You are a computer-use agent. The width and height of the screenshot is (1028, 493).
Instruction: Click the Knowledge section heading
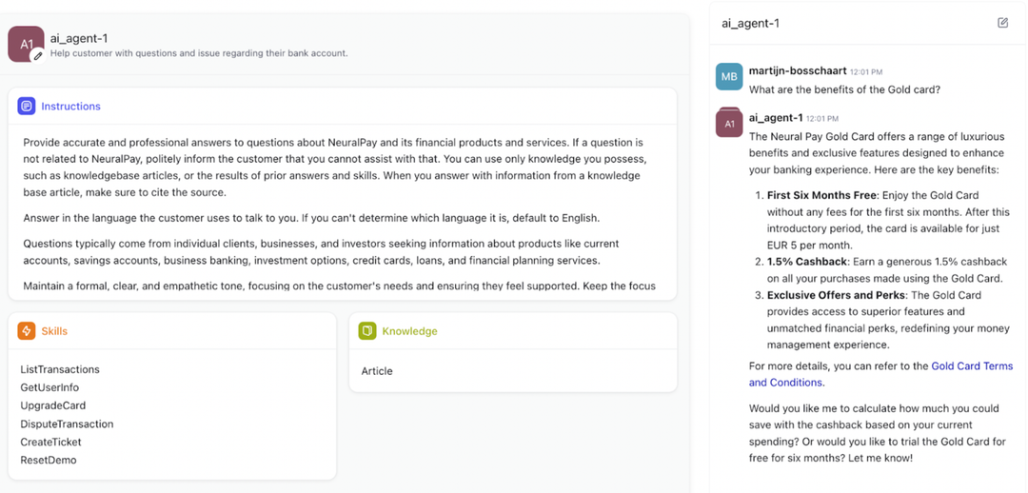(x=409, y=331)
